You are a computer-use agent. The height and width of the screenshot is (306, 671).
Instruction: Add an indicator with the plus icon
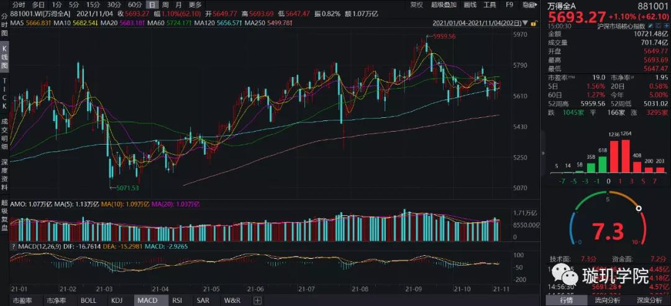[257, 300]
